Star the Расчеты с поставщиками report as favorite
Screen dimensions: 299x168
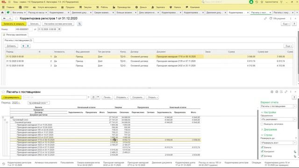click(x=3, y=92)
